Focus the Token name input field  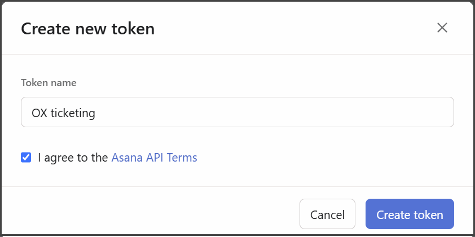(x=237, y=113)
